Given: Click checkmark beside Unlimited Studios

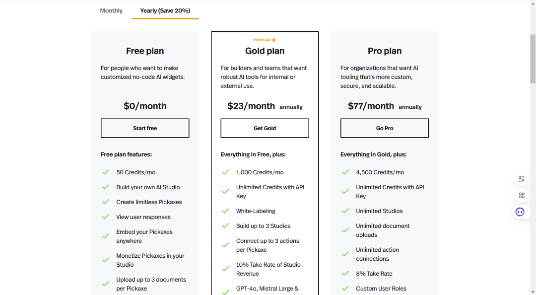Looking at the screenshot, I should coord(345,211).
